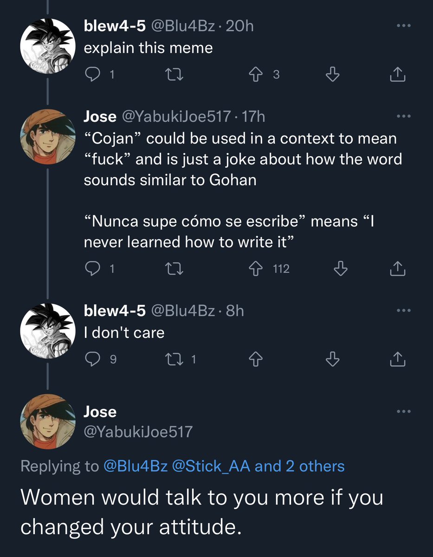Open more options for Jose's 17h tweet

click(x=404, y=116)
